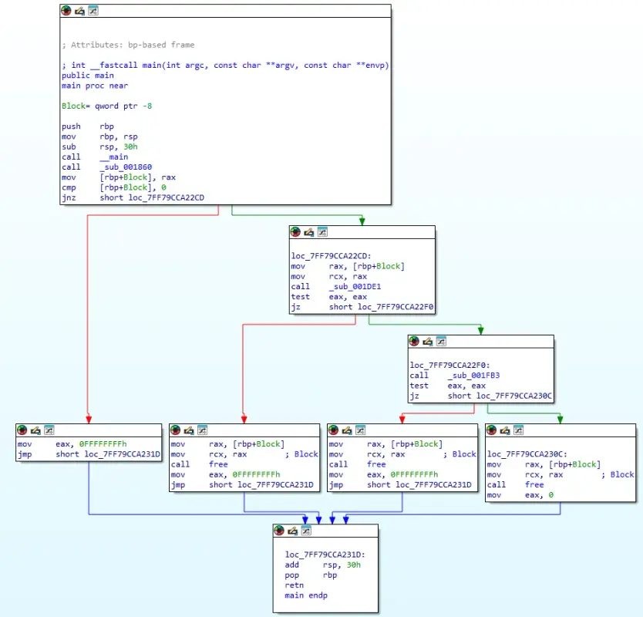Set node color for block loc_7FF79CCA230C
Screen dimensions: 643x617
point(491,430)
